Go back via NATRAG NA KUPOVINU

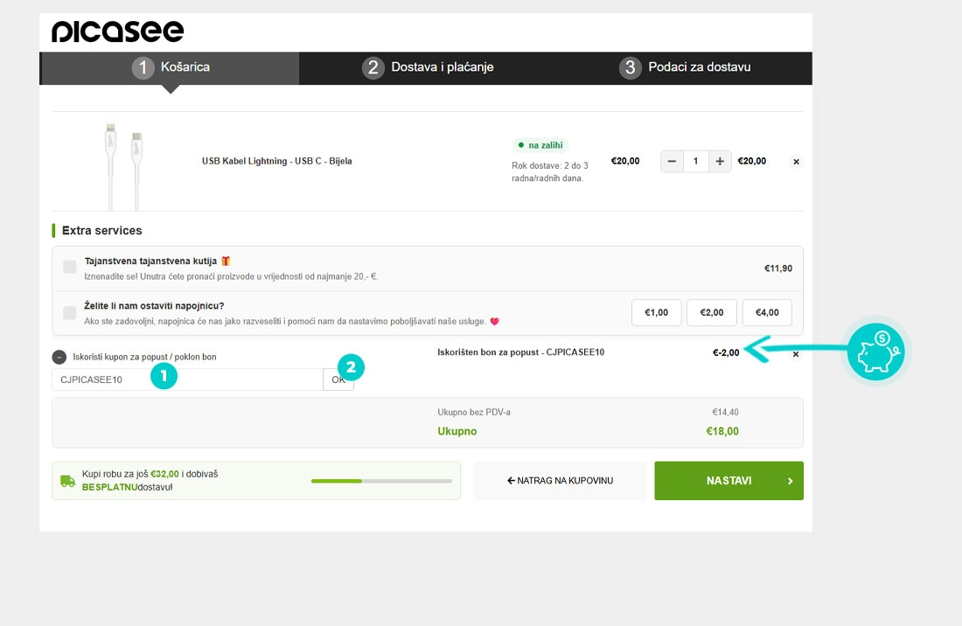[x=560, y=481]
